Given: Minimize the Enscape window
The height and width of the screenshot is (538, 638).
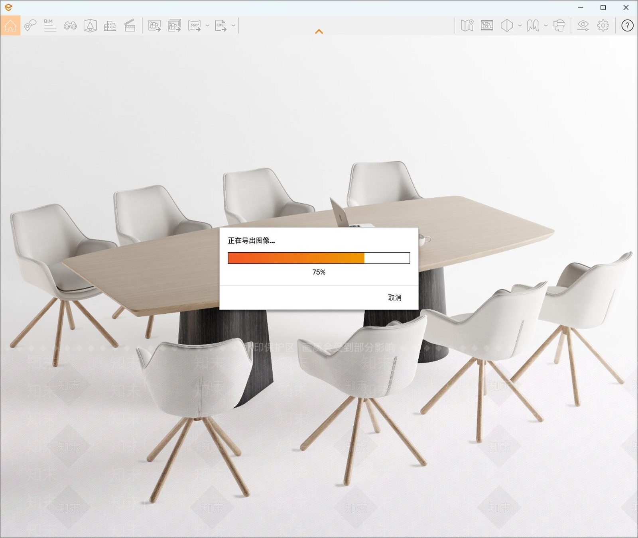Looking at the screenshot, I should pyautogui.click(x=581, y=8).
